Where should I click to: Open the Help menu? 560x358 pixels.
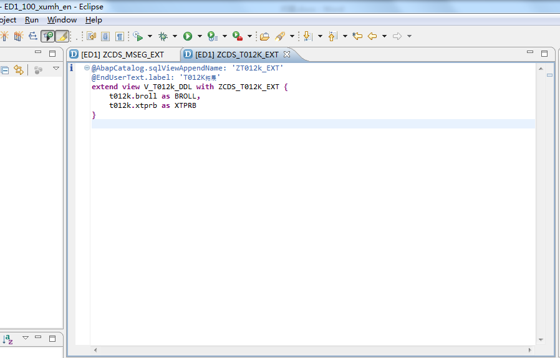click(x=94, y=20)
